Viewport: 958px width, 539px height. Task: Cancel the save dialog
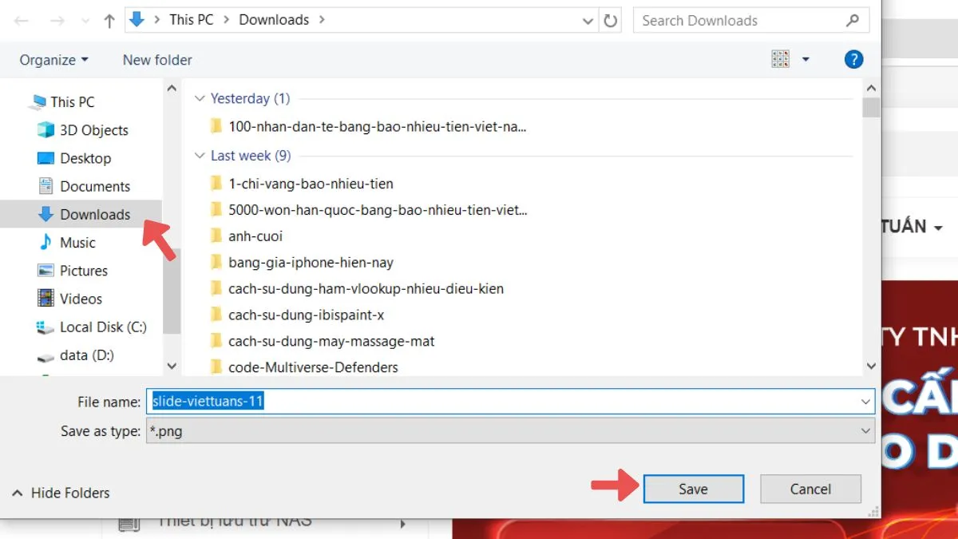point(810,489)
